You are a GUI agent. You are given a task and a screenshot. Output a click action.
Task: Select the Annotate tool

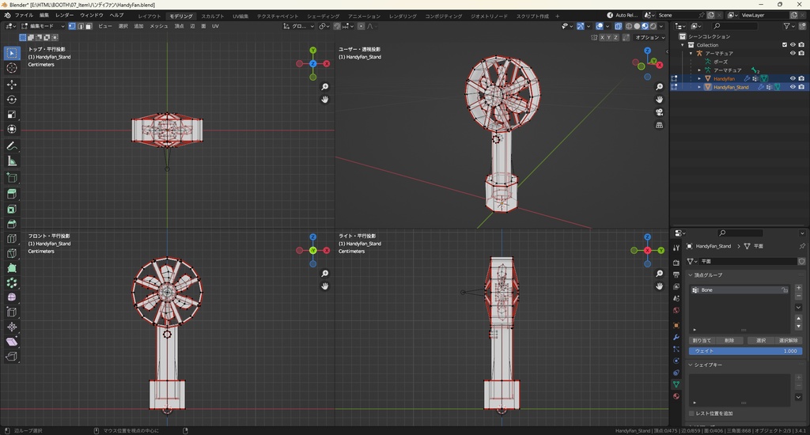11,146
